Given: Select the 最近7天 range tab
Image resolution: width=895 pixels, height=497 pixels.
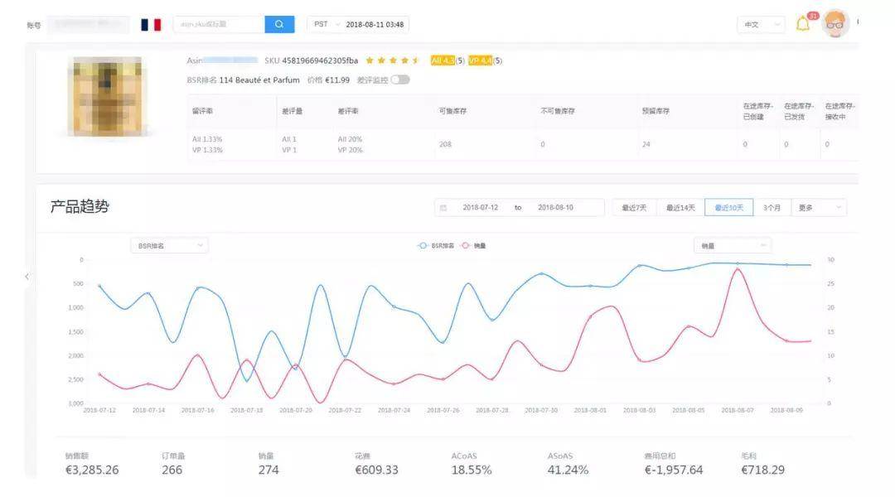Looking at the screenshot, I should pyautogui.click(x=634, y=208).
